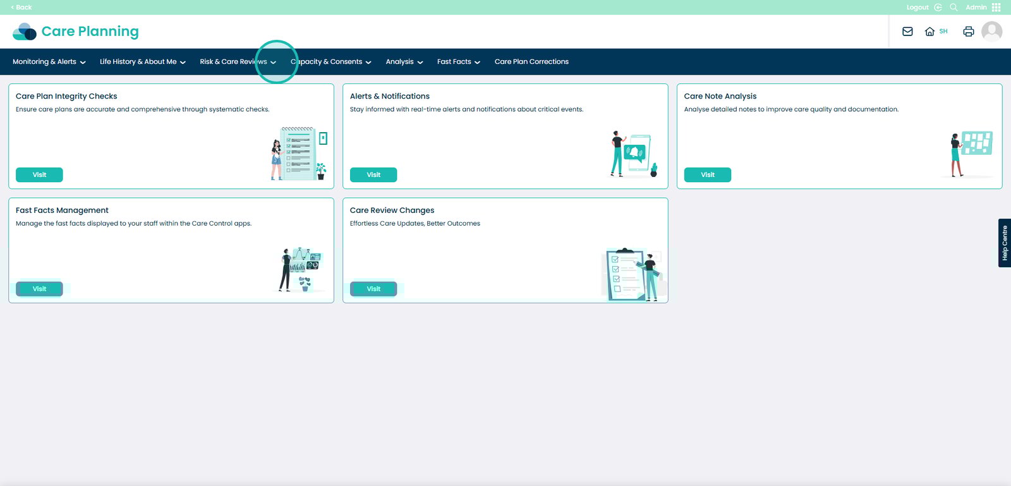Open the Admin apps grid icon
The height and width of the screenshot is (486, 1011).
pyautogui.click(x=996, y=8)
